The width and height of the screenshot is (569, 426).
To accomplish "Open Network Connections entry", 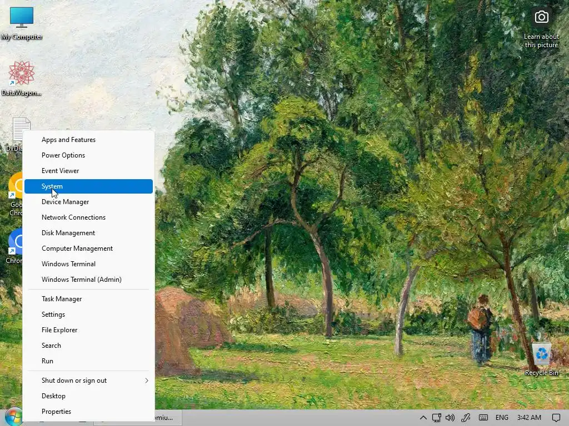I will point(88,217).
